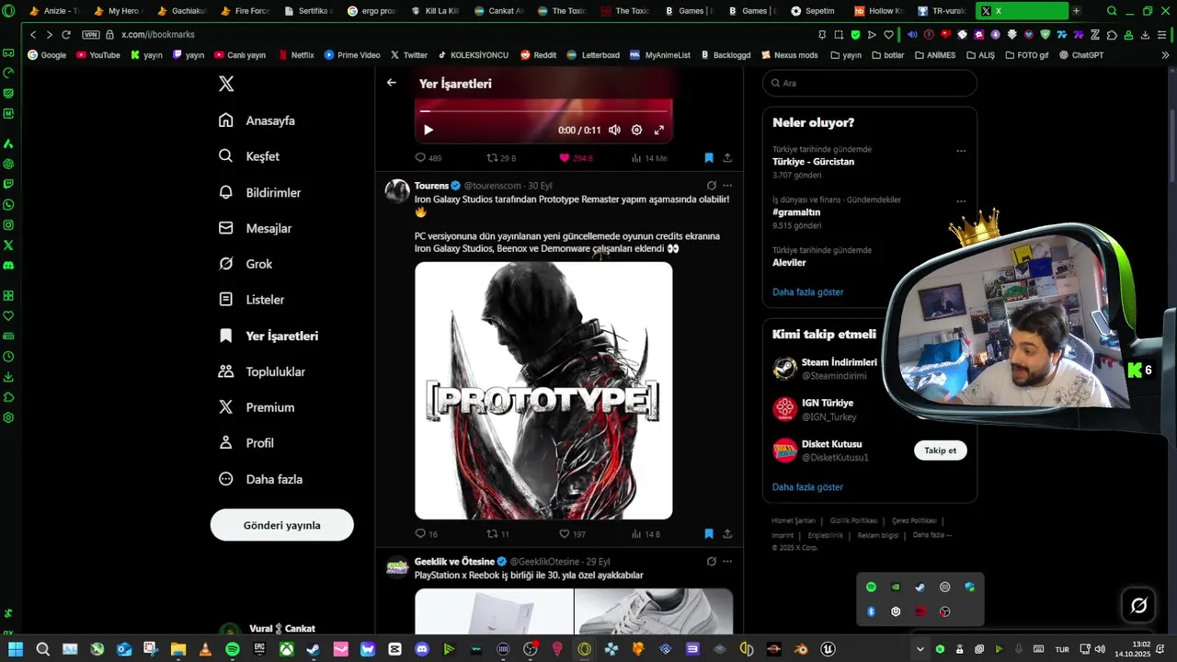This screenshot has width=1177, height=662.
Task: Enter video fullscreen mode
Action: [x=658, y=130]
